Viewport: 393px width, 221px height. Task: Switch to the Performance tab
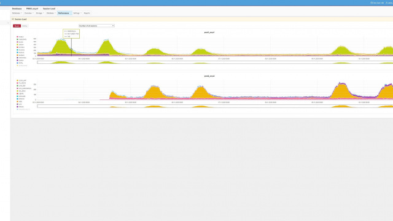64,13
